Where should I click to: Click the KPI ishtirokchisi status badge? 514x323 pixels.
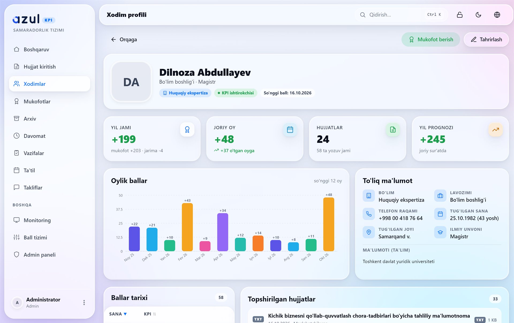[x=236, y=93]
